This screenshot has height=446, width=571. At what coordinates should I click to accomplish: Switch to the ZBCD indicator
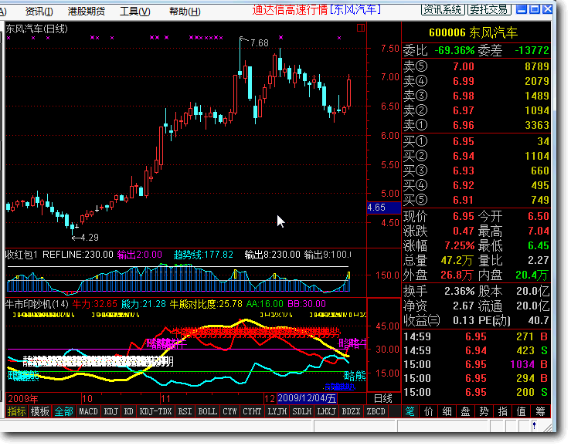(376, 411)
